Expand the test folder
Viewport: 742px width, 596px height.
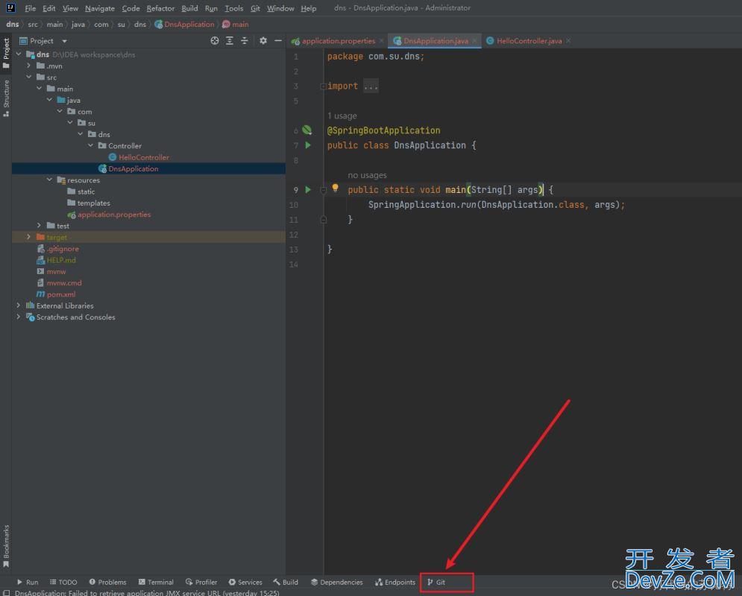tap(40, 226)
